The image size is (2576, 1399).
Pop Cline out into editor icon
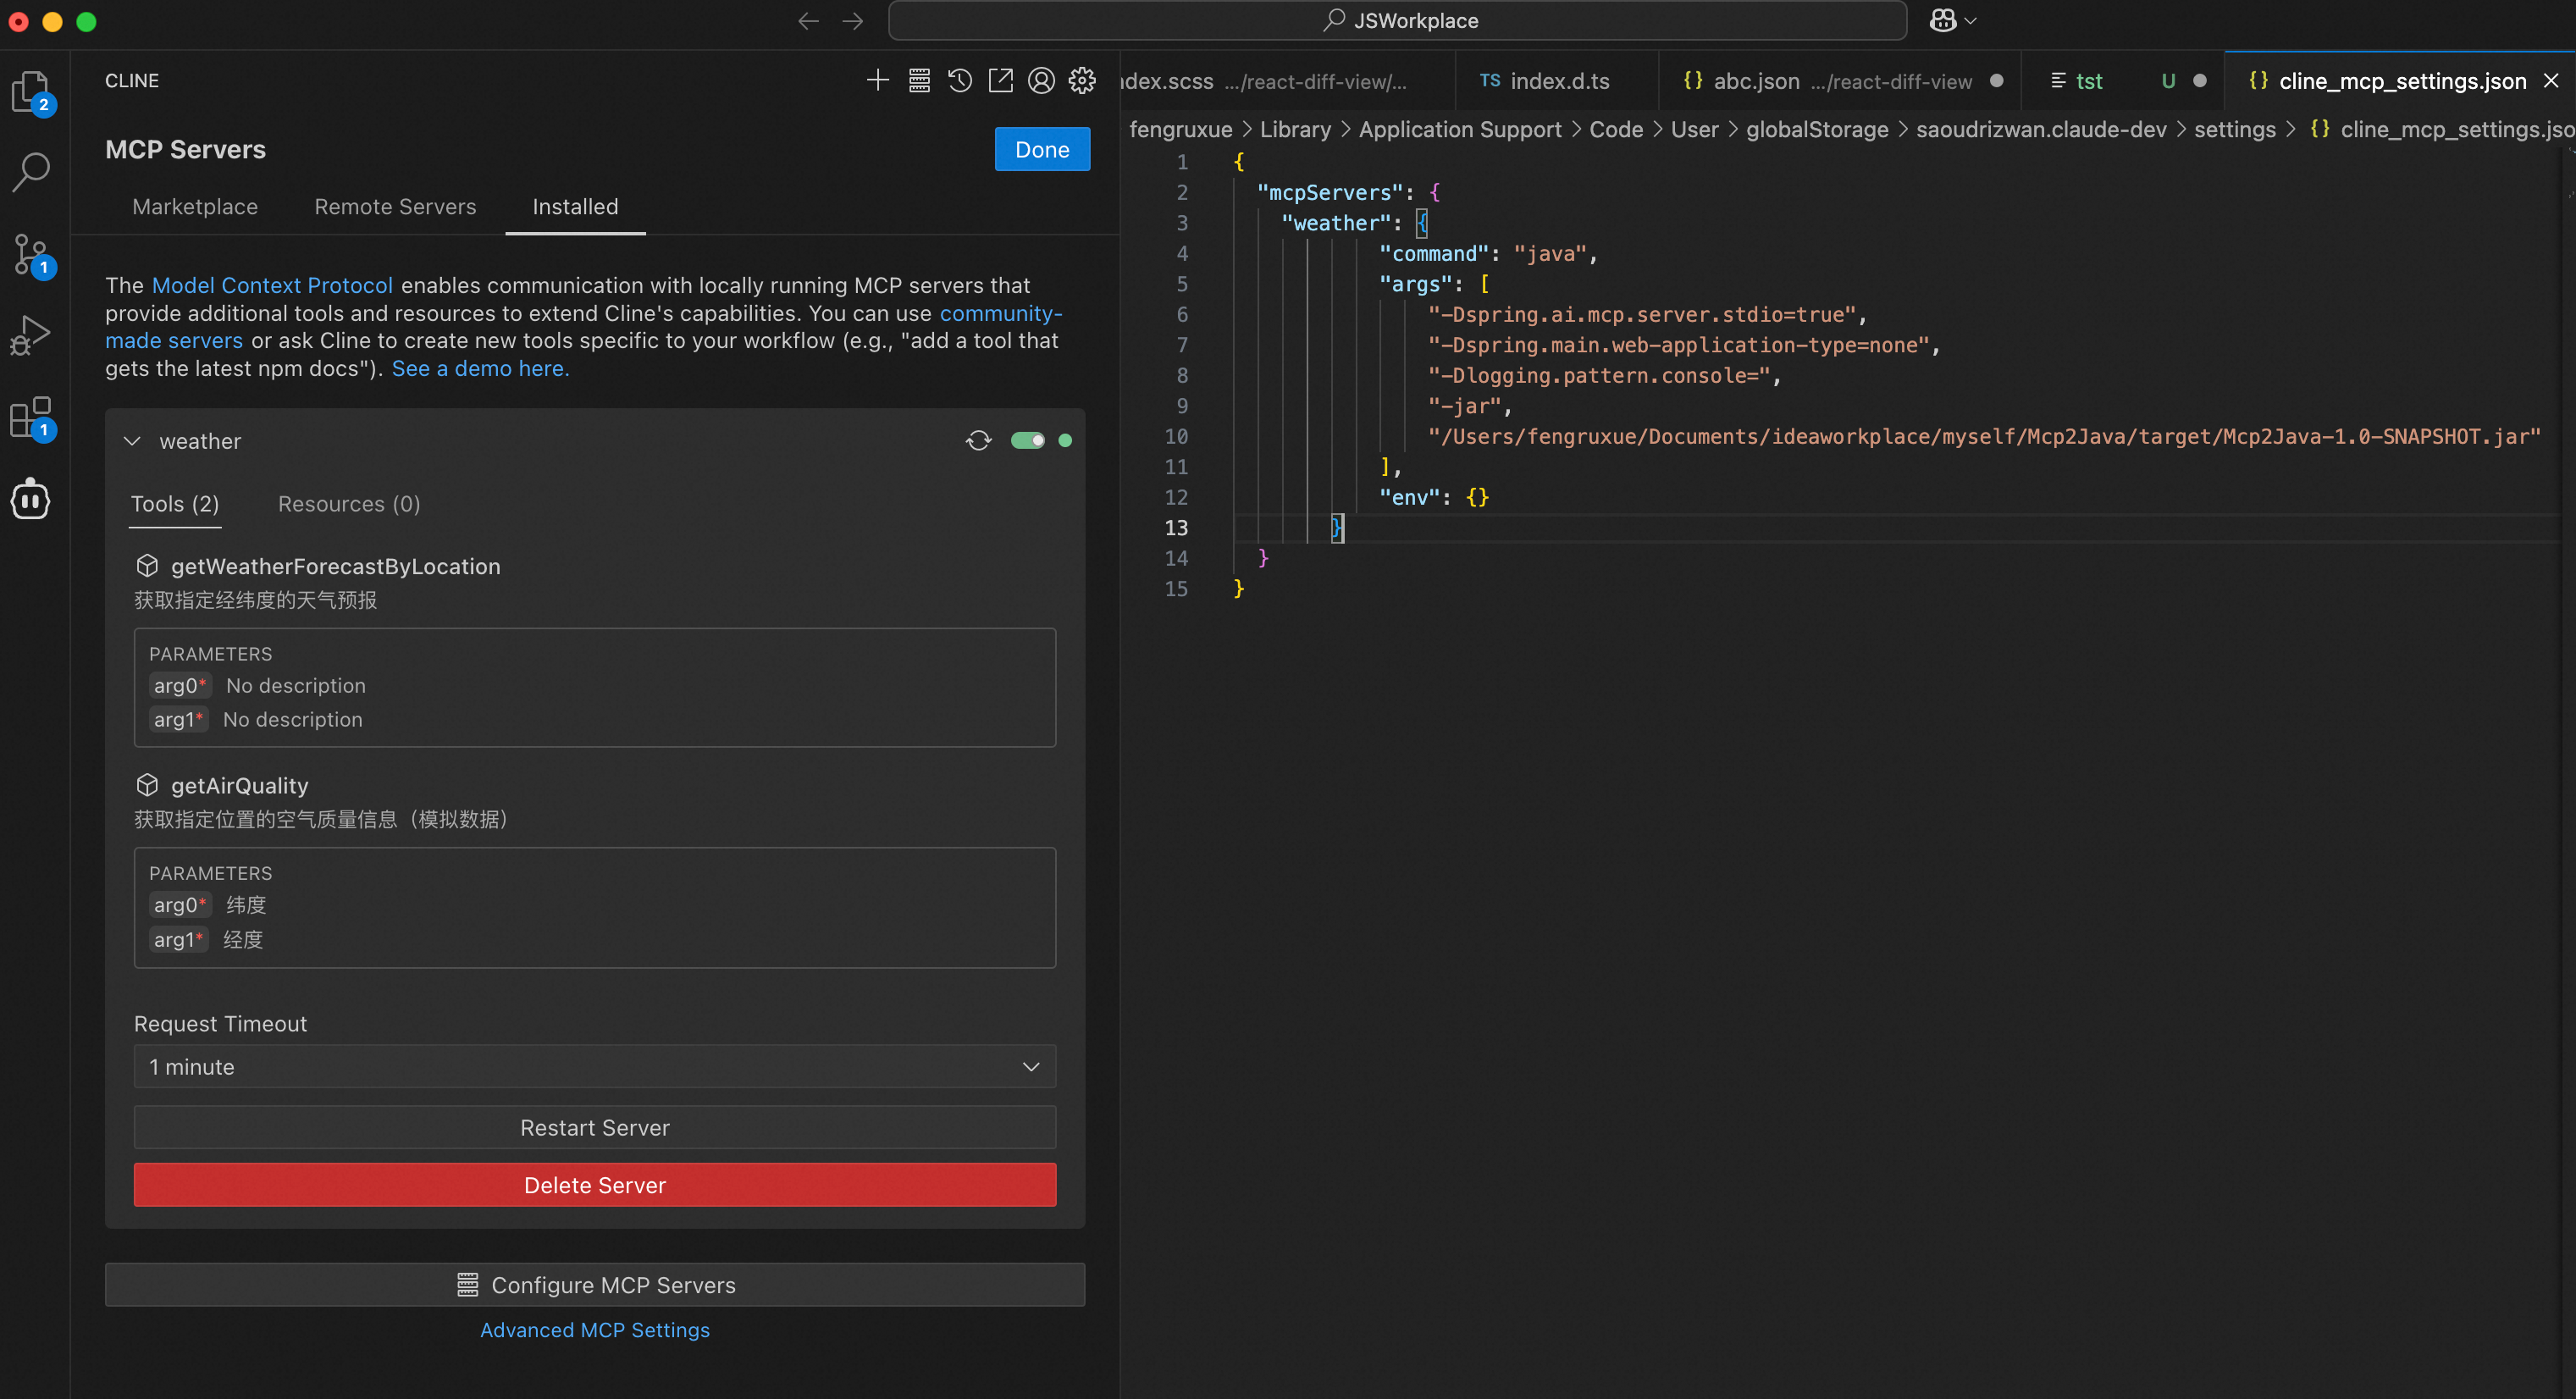tap(1000, 80)
